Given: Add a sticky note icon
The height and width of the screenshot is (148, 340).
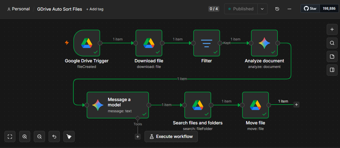Looking at the screenshot, I should coord(332,56).
